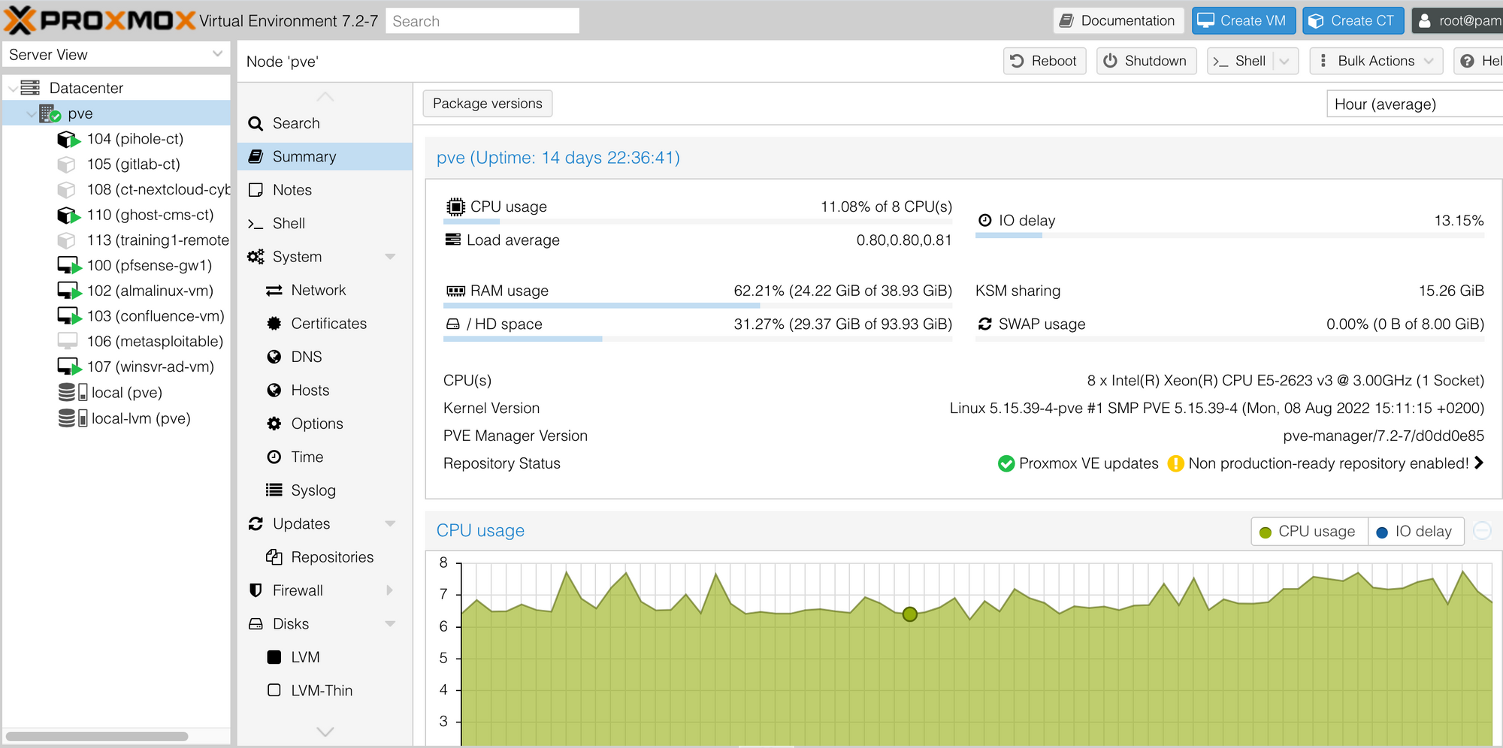Image resolution: width=1503 pixels, height=748 pixels.
Task: Click the RAM usage progress bar
Action: coord(697,306)
